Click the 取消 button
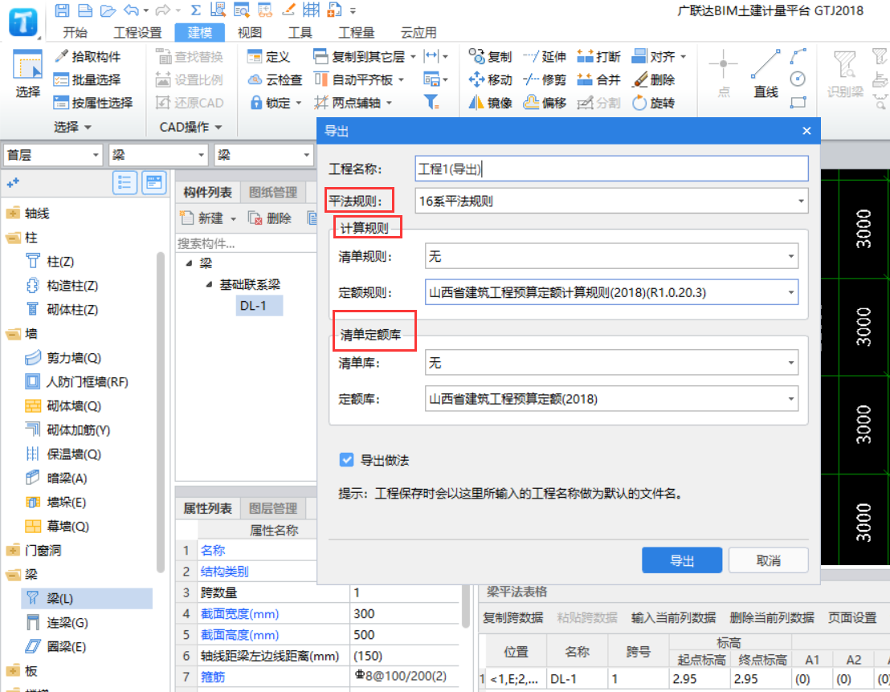Viewport: 890px width, 692px height. (769, 560)
